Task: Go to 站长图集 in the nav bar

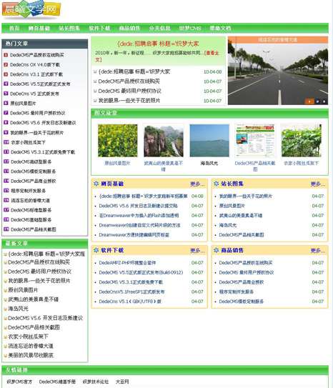Action: tap(69, 28)
